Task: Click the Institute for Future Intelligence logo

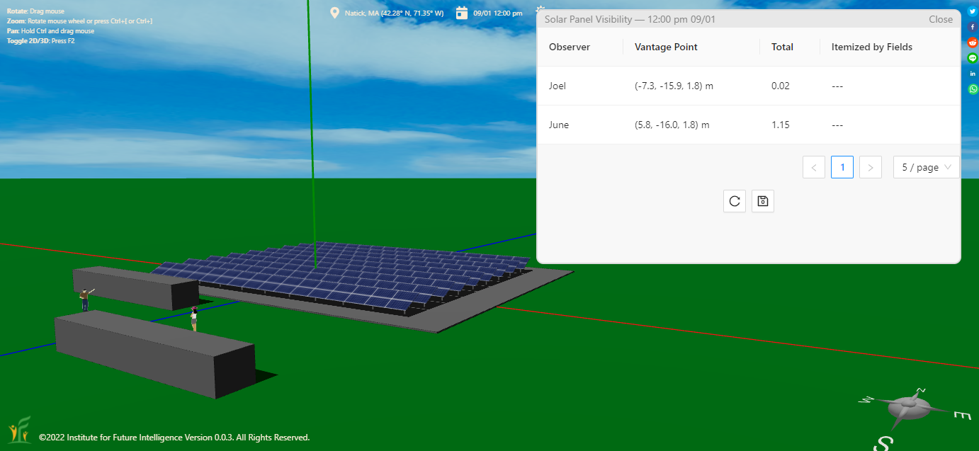Action: pyautogui.click(x=19, y=430)
